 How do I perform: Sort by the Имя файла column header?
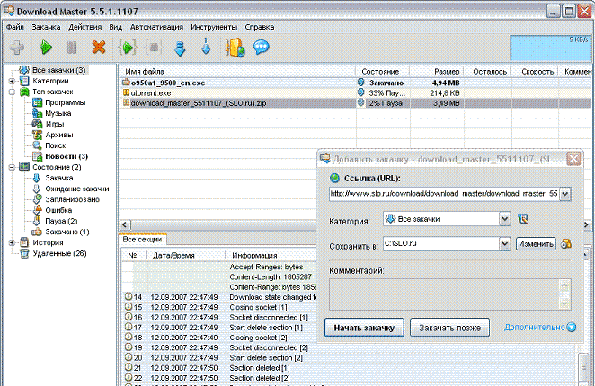click(x=237, y=71)
